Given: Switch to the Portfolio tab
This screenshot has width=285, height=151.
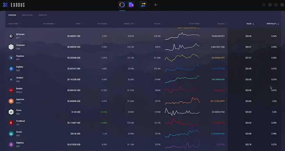Looking at the screenshot, I should tap(43, 15).
